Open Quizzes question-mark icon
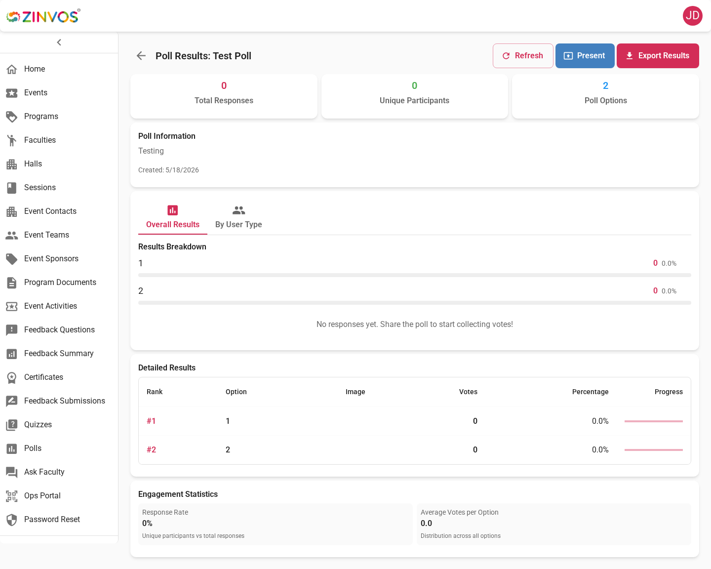Image resolution: width=711 pixels, height=569 pixels. click(x=12, y=425)
